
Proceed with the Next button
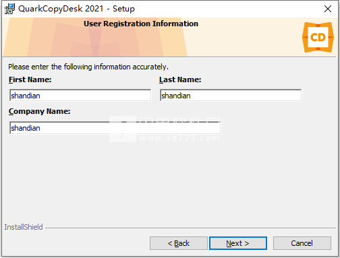tap(238, 243)
